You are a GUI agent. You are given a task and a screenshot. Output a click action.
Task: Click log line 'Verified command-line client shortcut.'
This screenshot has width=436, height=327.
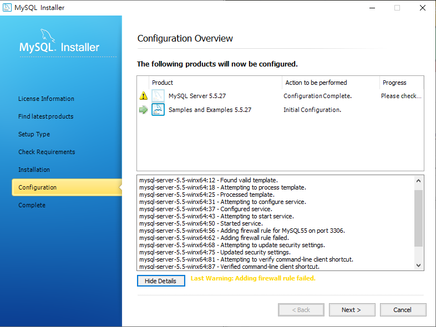tap(229, 267)
